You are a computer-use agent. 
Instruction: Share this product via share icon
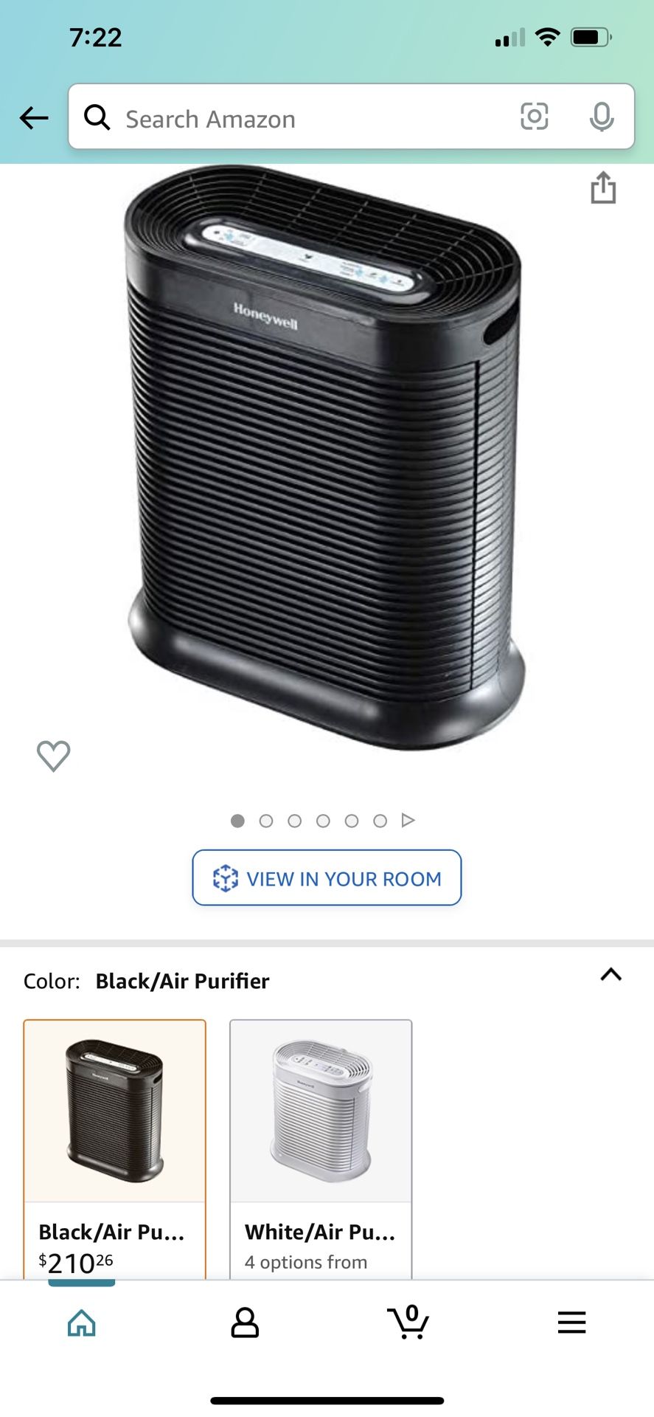click(603, 187)
